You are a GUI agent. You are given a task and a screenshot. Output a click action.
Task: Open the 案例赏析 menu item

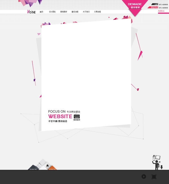pos(64,12)
